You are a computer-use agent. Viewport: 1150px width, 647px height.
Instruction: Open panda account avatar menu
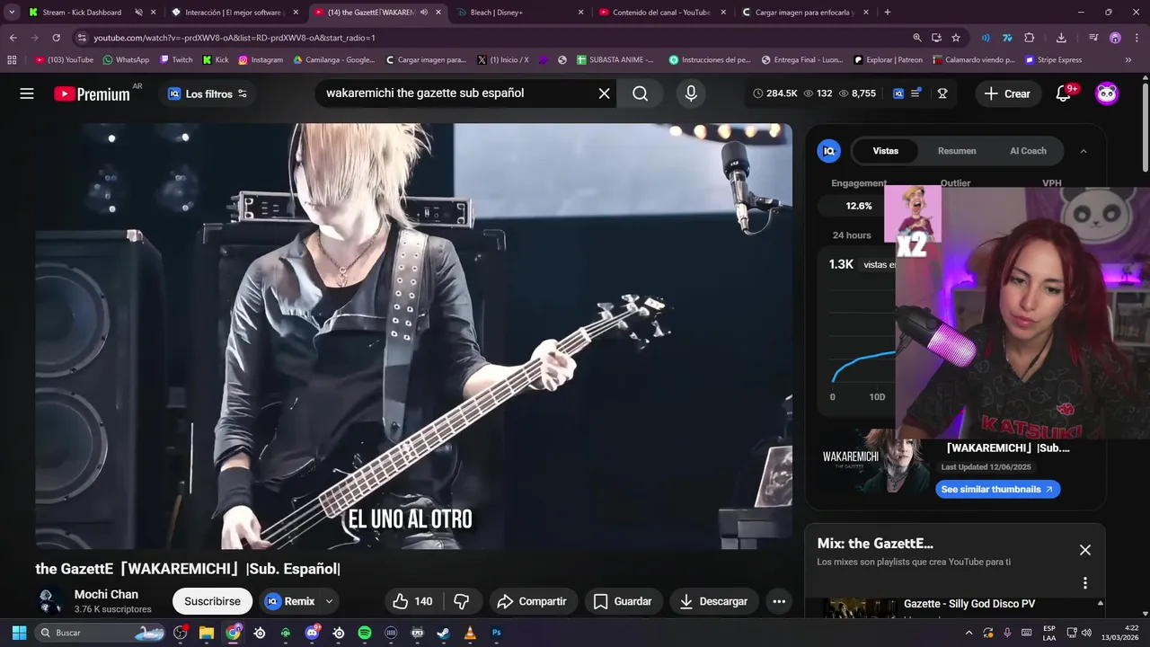pos(1107,93)
